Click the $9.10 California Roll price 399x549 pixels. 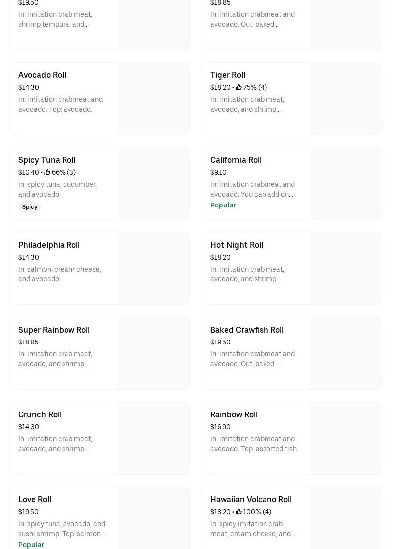(218, 172)
